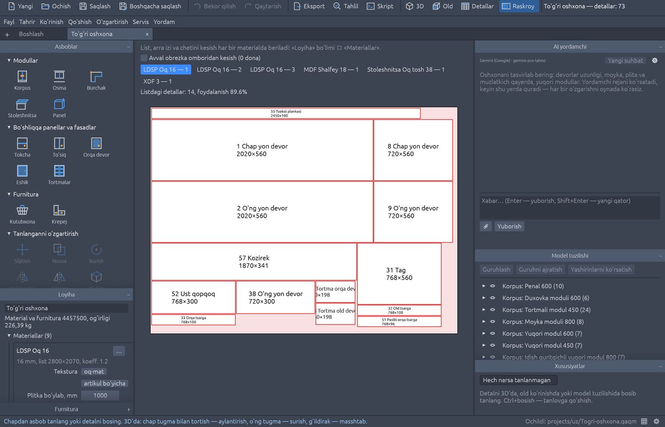Collapse the Modullar section
Image resolution: width=665 pixels, height=427 pixels.
(x=9, y=60)
